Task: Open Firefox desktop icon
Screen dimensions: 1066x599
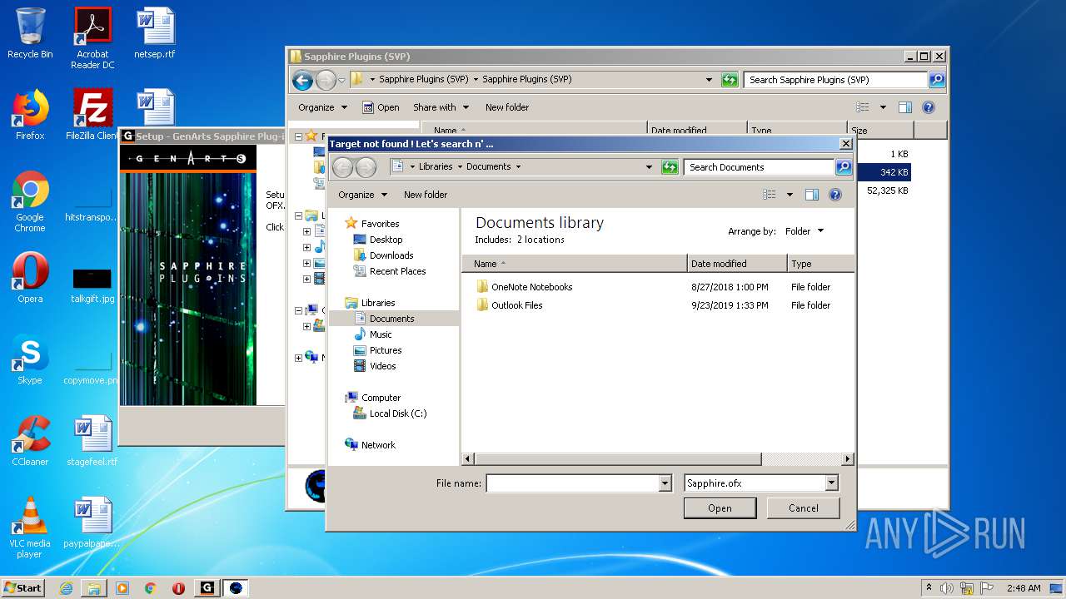Action: pos(30,116)
